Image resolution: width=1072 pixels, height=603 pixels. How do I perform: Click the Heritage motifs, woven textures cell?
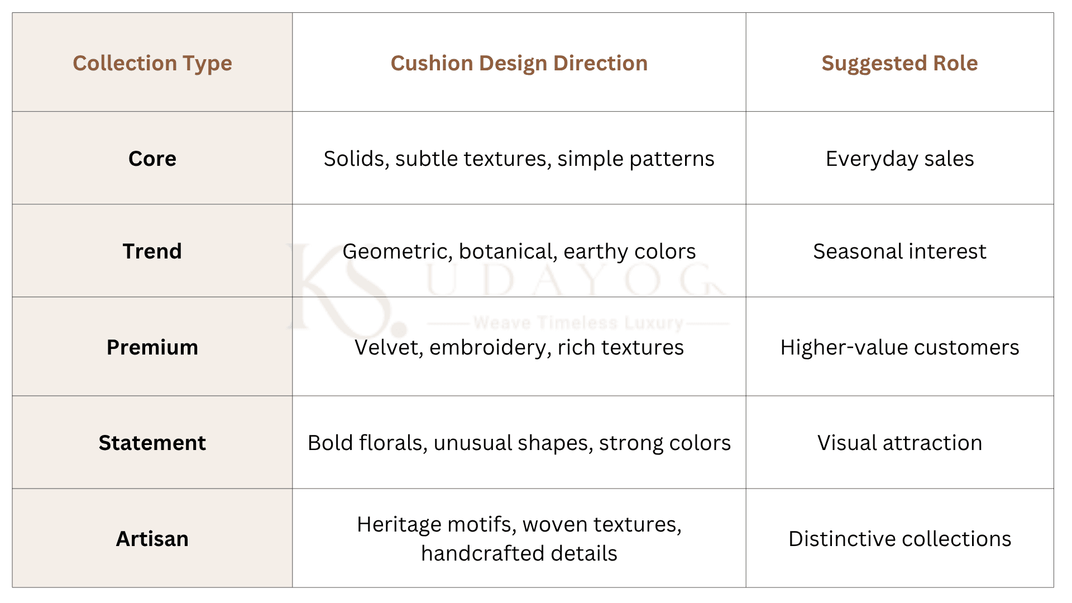click(519, 539)
